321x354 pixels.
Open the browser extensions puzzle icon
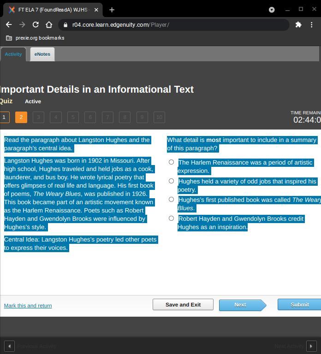point(298,24)
